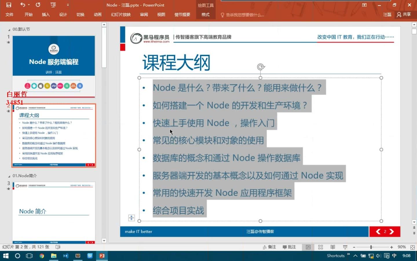Image resolution: width=417 pixels, height=261 pixels.
Task: Open the Customize Quick Access Toolbar menu
Action: point(68,5)
